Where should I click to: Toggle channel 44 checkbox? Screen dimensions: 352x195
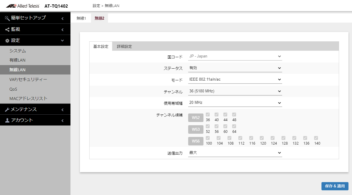click(x=225, y=115)
